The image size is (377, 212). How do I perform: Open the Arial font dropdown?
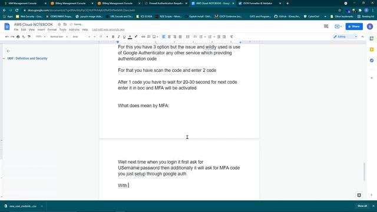tap(81, 37)
